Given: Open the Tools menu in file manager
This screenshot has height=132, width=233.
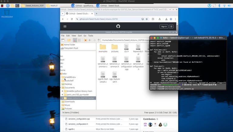Looking at the screenshot, I should pyautogui.click(x=90, y=36).
